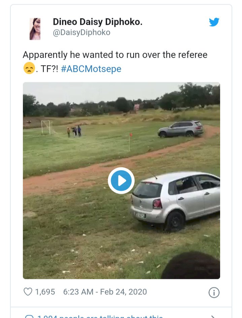The height and width of the screenshot is (318, 242).
Task: Click the 1,695 likes count
Action: coord(45,292)
